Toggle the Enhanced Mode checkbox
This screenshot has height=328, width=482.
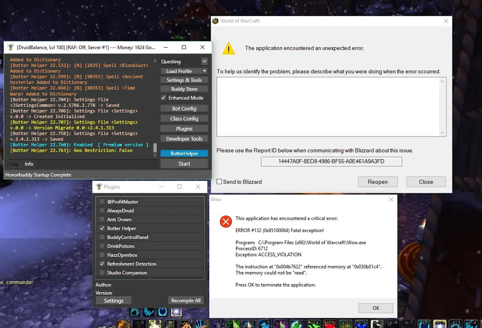coord(163,98)
